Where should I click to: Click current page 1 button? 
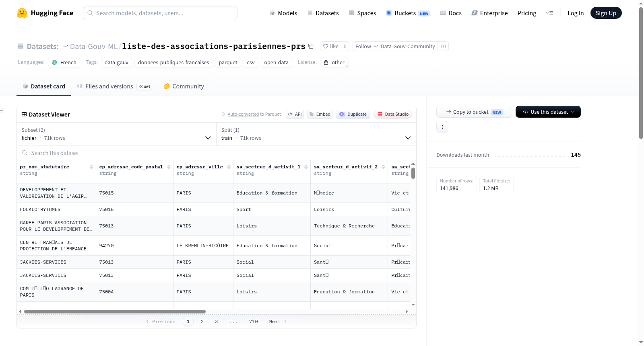(188, 321)
